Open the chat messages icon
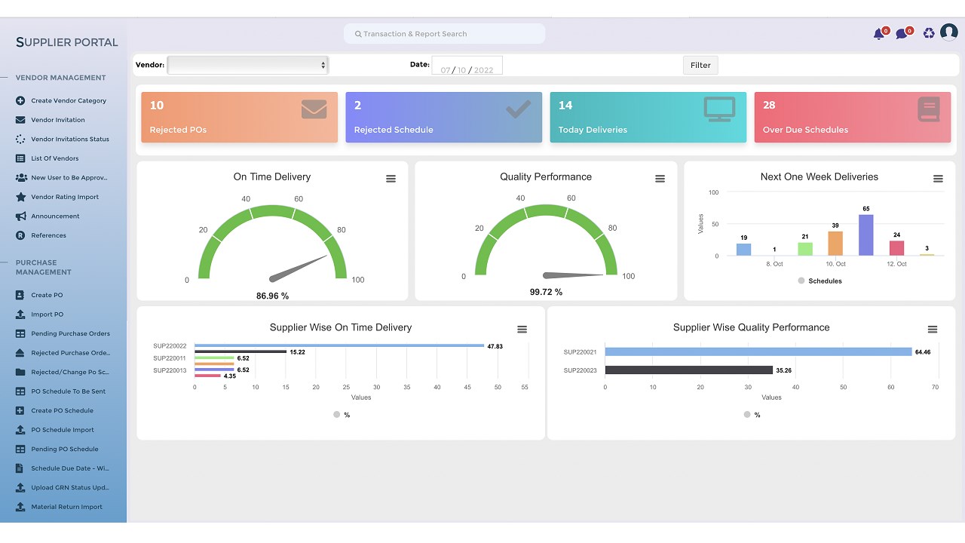This screenshot has height=543, width=965. (902, 34)
